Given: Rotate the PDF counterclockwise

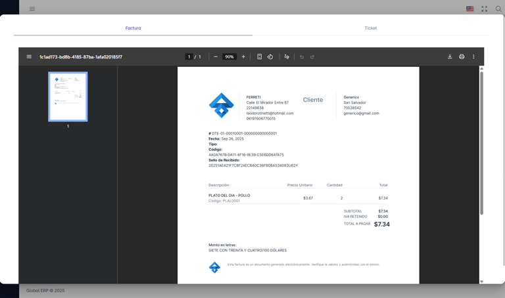Looking at the screenshot, I should pos(270,57).
